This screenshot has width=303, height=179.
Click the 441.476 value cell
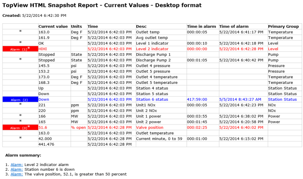pos(46,144)
